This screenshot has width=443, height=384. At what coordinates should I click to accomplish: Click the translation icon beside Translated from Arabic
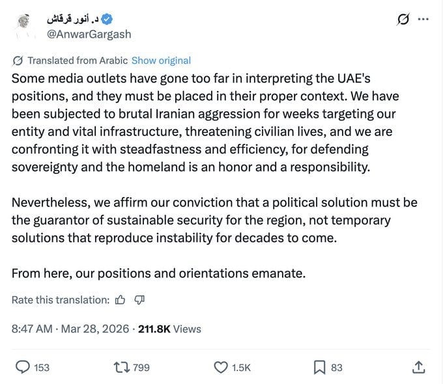pyautogui.click(x=18, y=61)
